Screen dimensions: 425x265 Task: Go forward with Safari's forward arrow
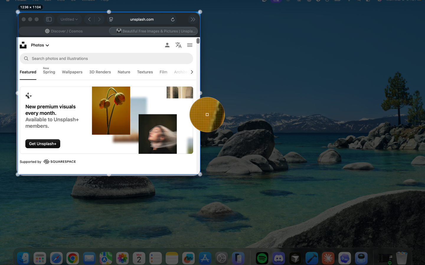point(99,19)
